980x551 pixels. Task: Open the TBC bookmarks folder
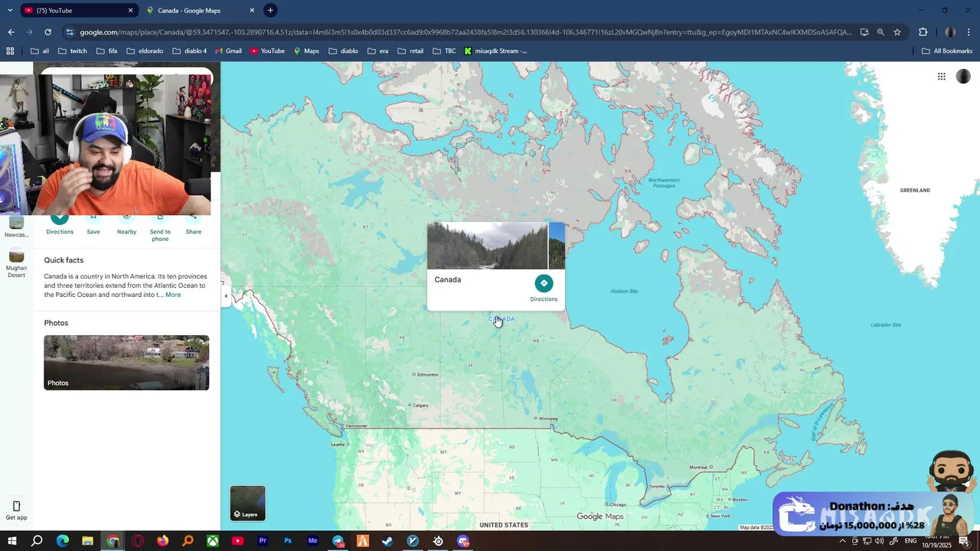(444, 51)
